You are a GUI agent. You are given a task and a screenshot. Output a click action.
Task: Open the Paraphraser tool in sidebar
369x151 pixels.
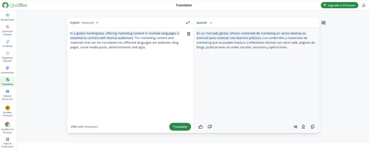8,17
